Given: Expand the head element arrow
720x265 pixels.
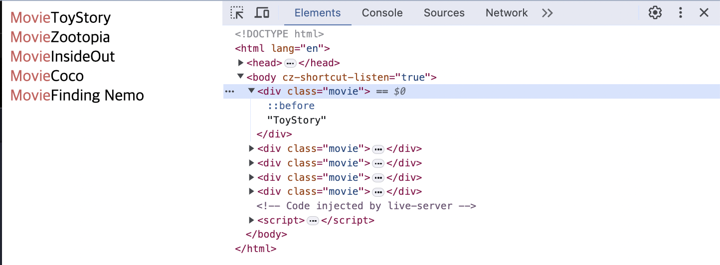Looking at the screenshot, I should pos(241,63).
